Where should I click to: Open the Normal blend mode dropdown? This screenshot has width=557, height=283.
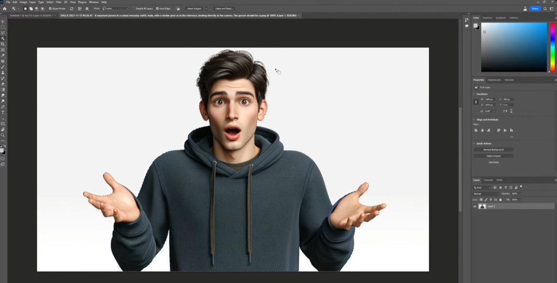tap(487, 194)
